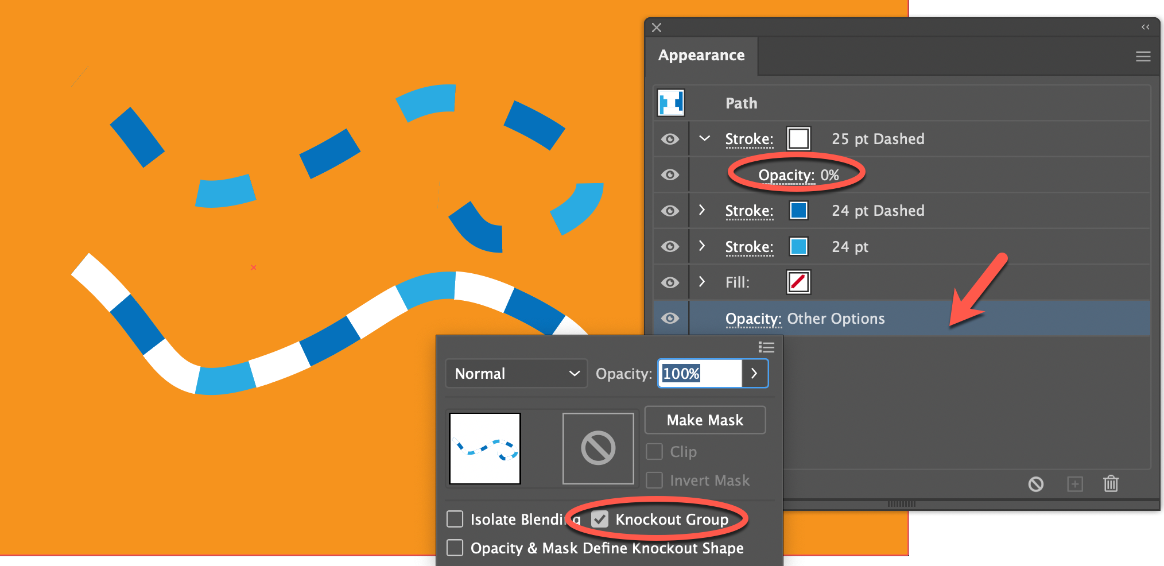Click the empty opacity mask thumbnail
This screenshot has height=566, width=1164.
click(x=598, y=448)
